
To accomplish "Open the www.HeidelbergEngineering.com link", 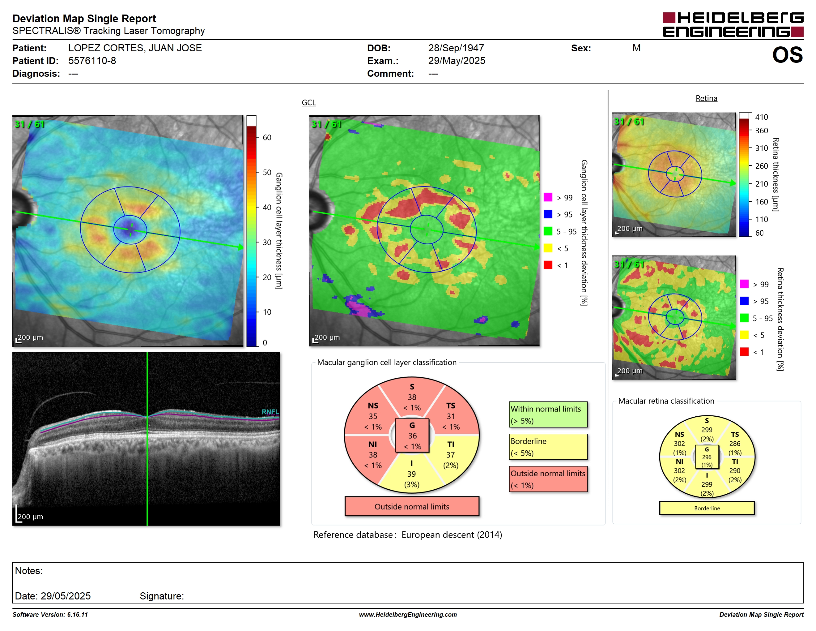I will pos(408,615).
